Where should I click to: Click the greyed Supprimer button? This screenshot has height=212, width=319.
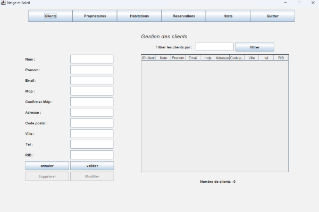[47, 176]
